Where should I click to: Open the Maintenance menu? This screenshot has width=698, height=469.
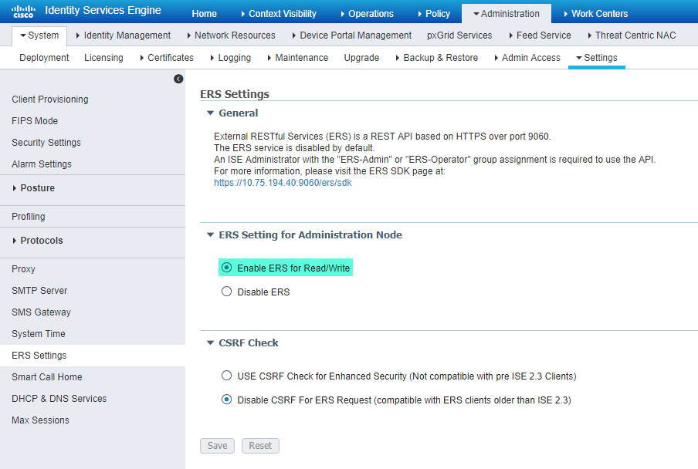pyautogui.click(x=298, y=58)
